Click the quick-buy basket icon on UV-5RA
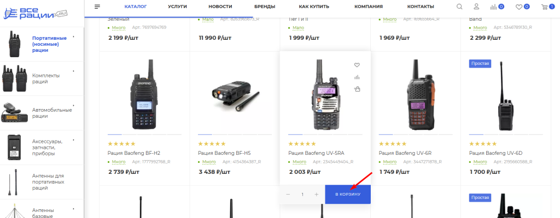Viewport: 560px width, 218px height. (x=357, y=89)
